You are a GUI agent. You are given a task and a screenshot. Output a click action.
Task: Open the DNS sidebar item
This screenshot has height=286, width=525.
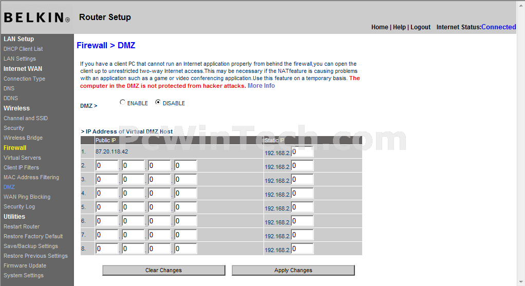(9, 88)
